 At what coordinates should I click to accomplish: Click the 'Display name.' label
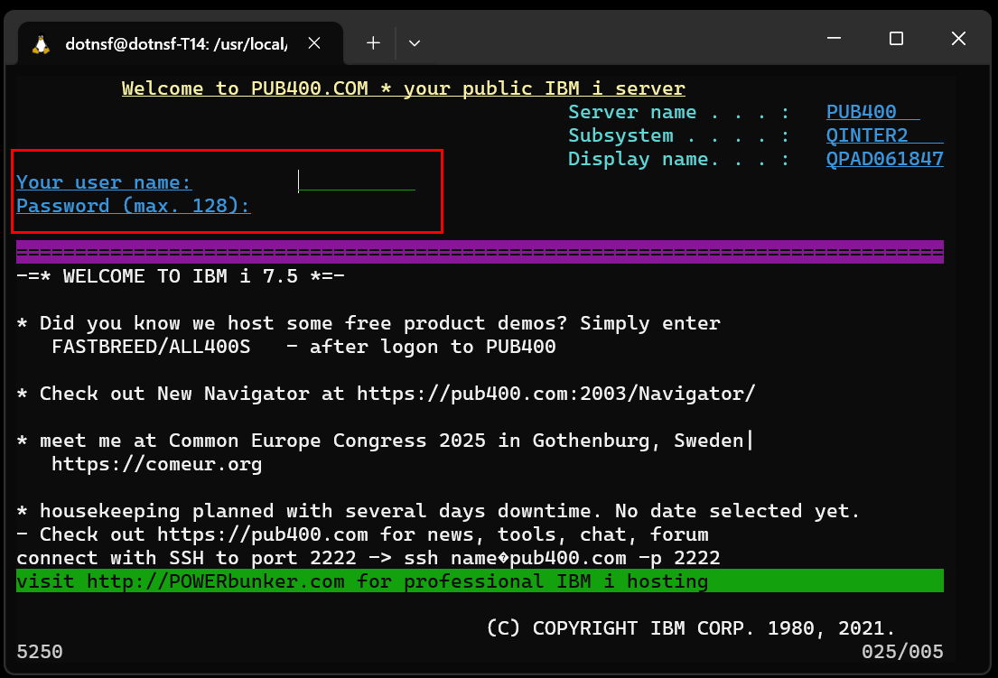click(643, 159)
